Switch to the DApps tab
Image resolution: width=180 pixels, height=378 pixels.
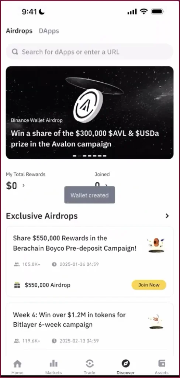(49, 31)
